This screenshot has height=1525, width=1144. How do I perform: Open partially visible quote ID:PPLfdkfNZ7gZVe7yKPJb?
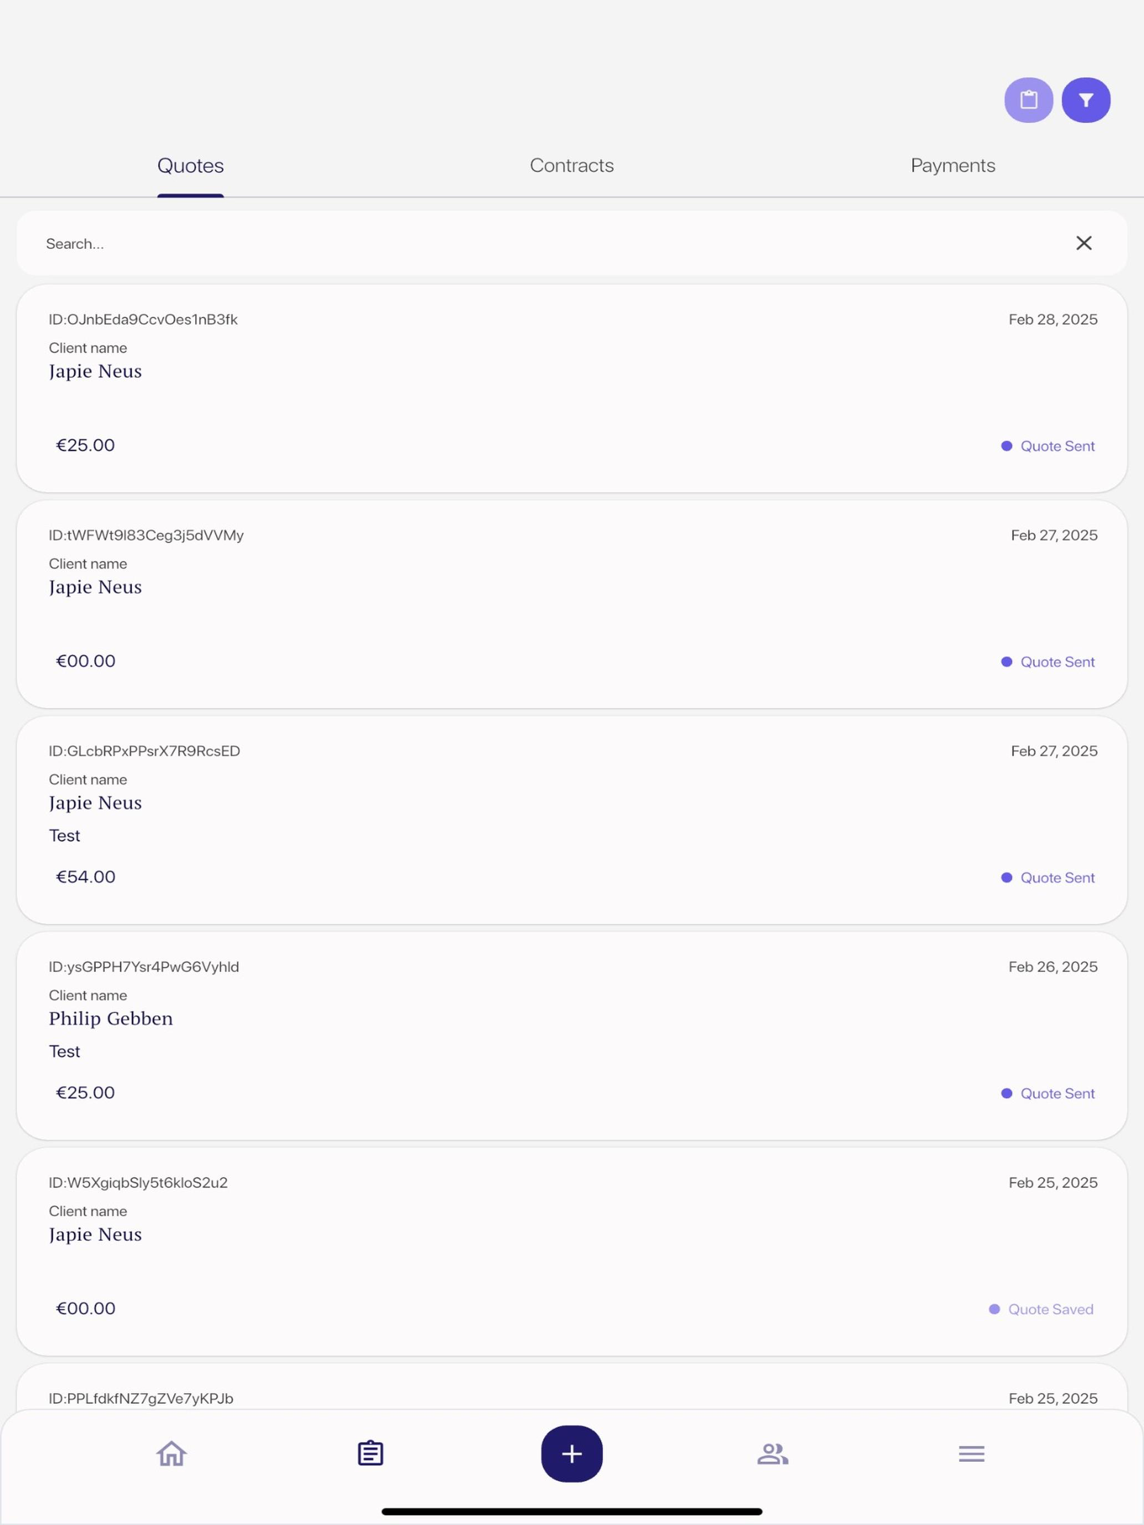571,1387
